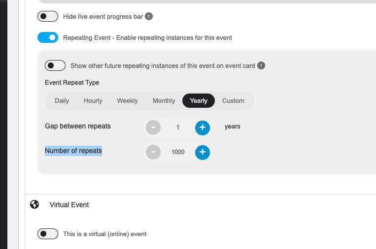
Task: Click info icon next to future repeating instances
Action: pyautogui.click(x=261, y=65)
